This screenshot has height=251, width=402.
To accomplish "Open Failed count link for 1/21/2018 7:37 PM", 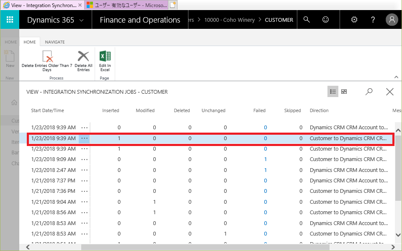I will 265,181.
